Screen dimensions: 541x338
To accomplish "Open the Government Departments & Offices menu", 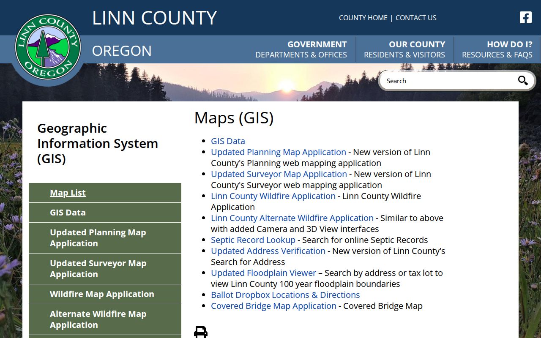I will coord(301,49).
